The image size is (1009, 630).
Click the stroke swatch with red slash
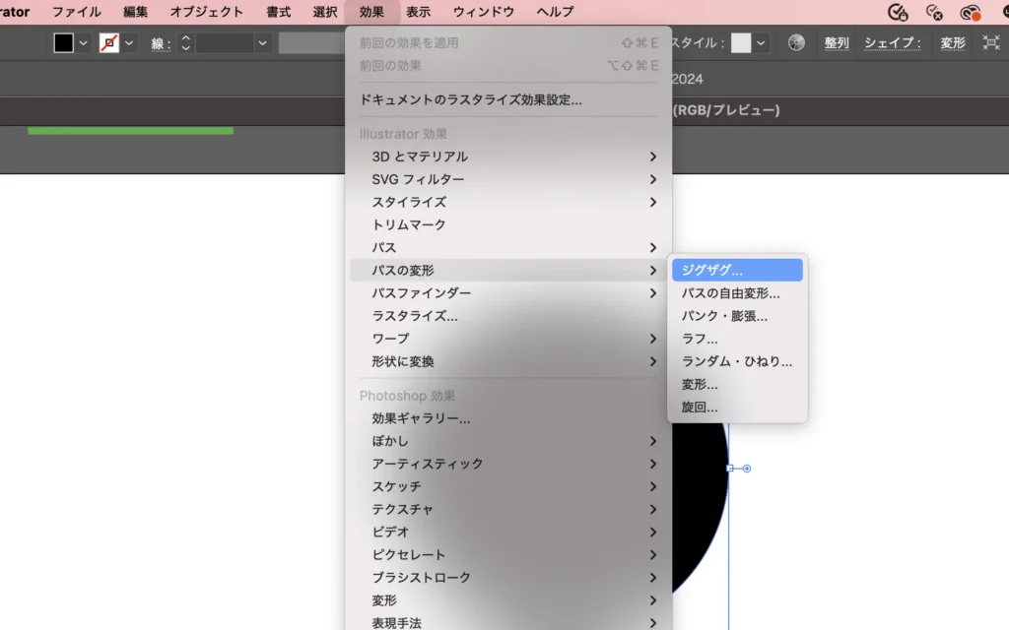point(109,43)
